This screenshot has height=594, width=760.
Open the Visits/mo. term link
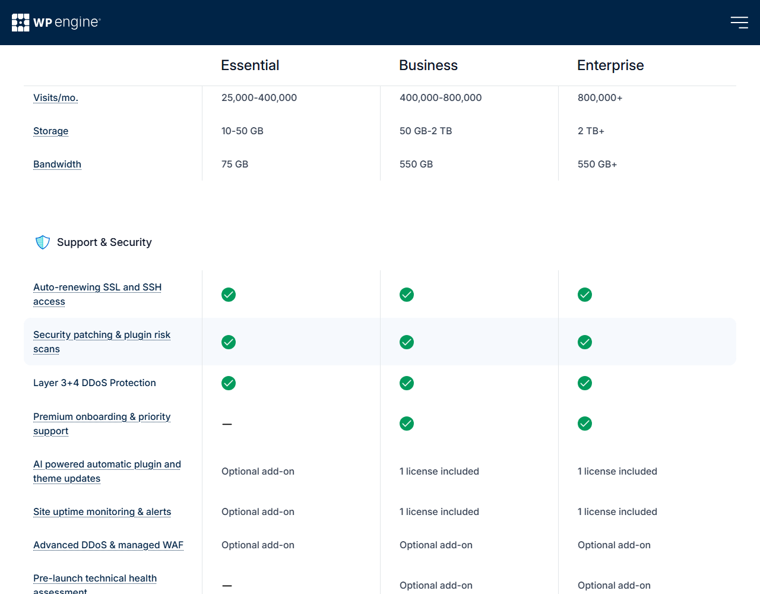56,98
